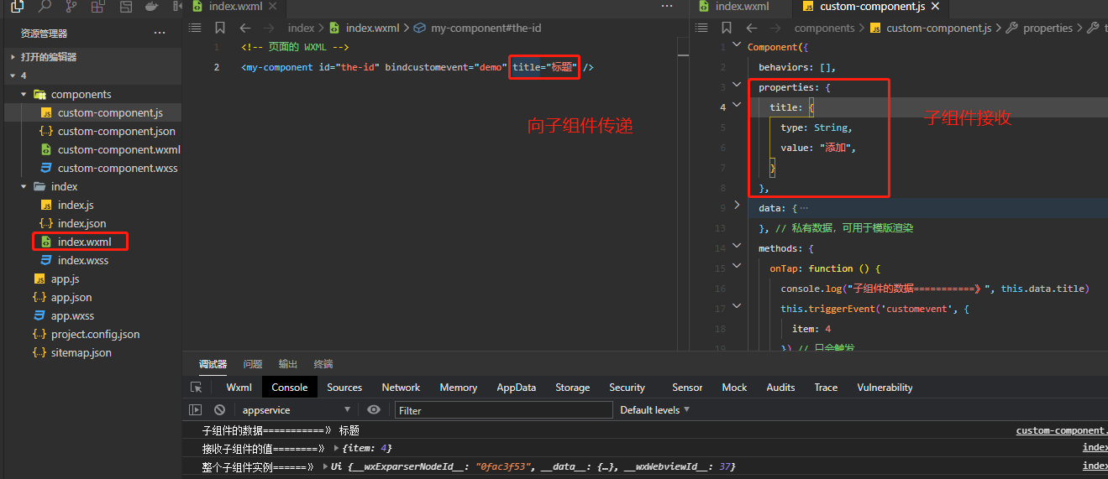Open the appservice context dropdown

[x=296, y=410]
